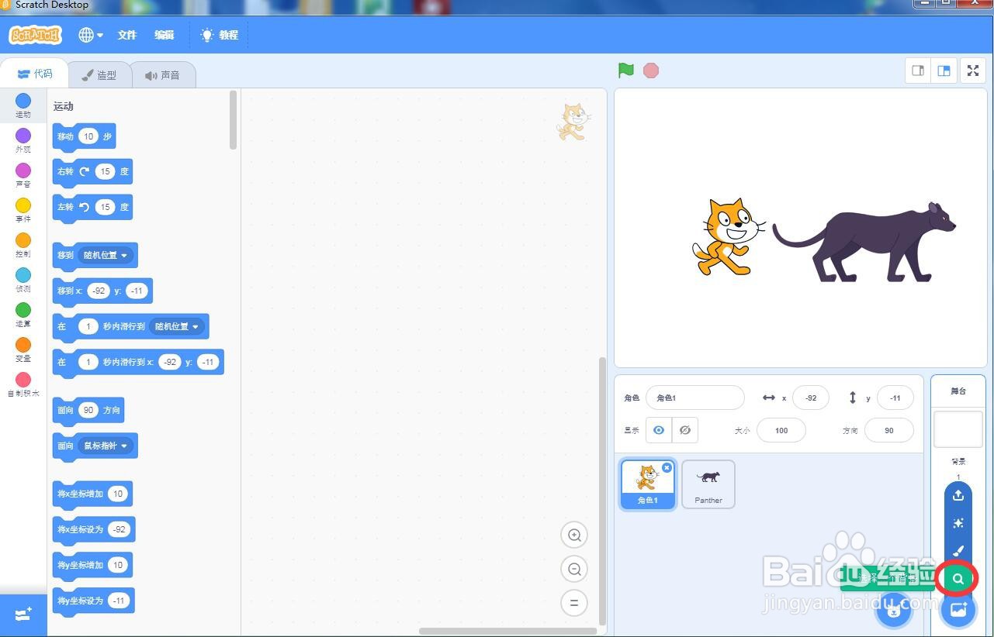Open 面向 鼠标指针 dropdown
Image resolution: width=994 pixels, height=637 pixels.
click(106, 446)
